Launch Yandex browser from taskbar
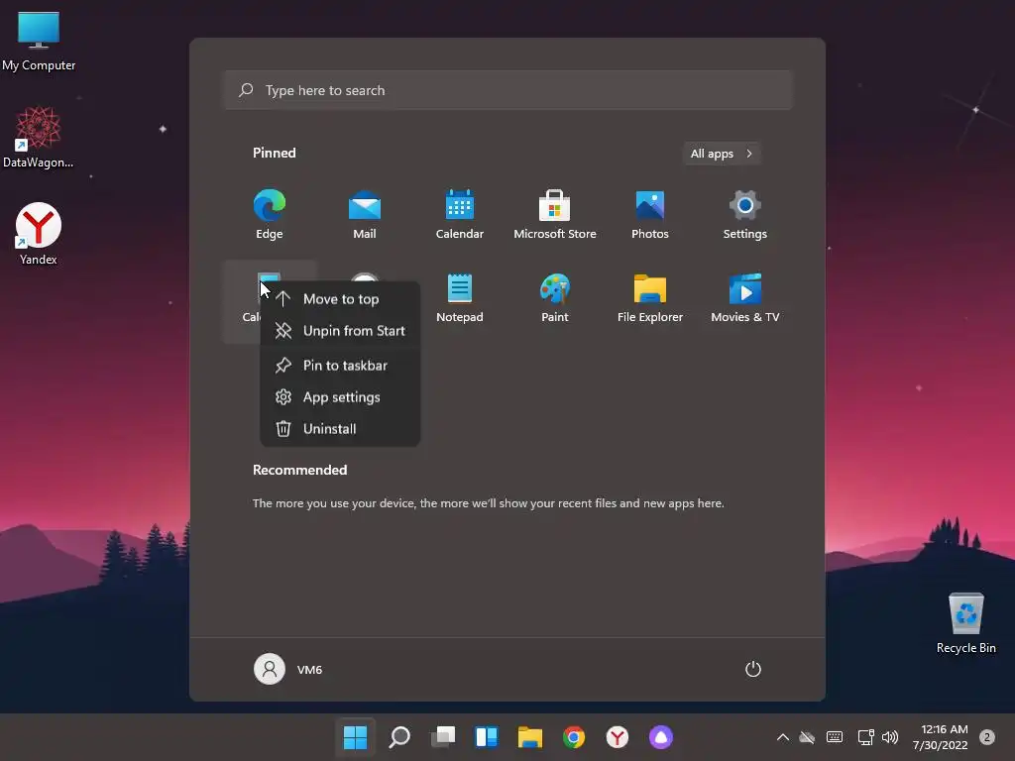Screen dimensions: 1015x761 click(618, 737)
